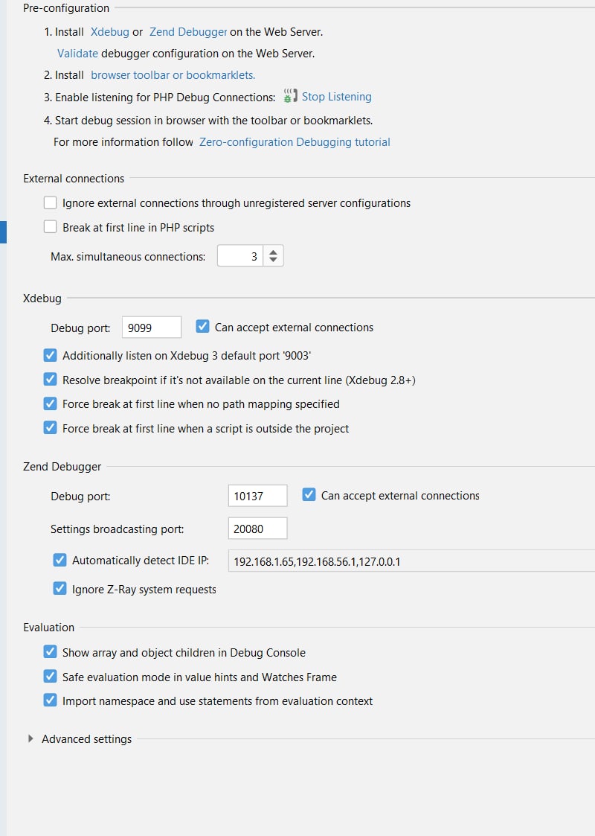Image resolution: width=595 pixels, height=836 pixels.
Task: Uncheck Safe evaluation mode in value hints
Action: click(x=50, y=677)
